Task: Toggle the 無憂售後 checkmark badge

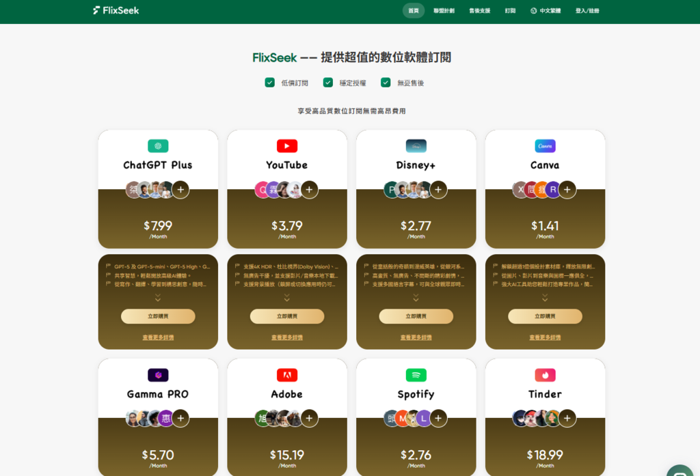Action: [387, 81]
